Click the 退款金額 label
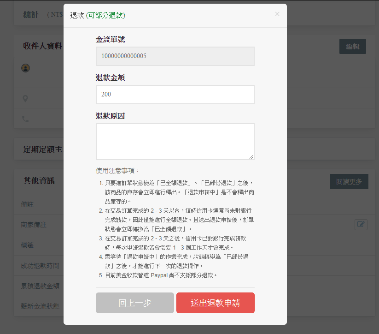Screen dimensions: 379x334 (x=110, y=78)
